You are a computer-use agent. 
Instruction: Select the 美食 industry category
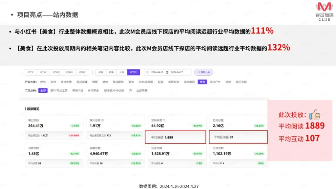pos(202,82)
